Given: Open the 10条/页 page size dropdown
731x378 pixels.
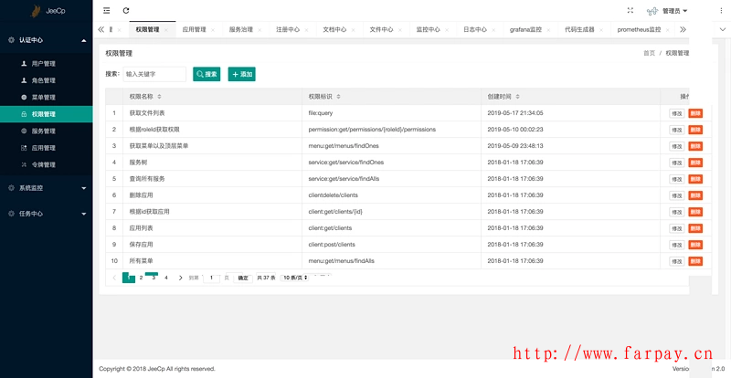Looking at the screenshot, I should pyautogui.click(x=296, y=278).
